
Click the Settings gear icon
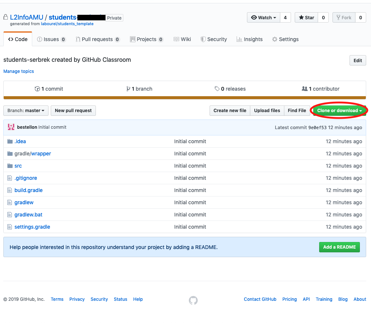pyautogui.click(x=274, y=39)
